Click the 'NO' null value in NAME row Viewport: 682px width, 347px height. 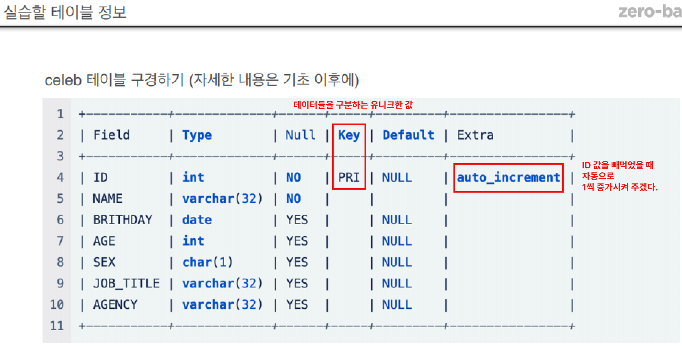(x=293, y=199)
